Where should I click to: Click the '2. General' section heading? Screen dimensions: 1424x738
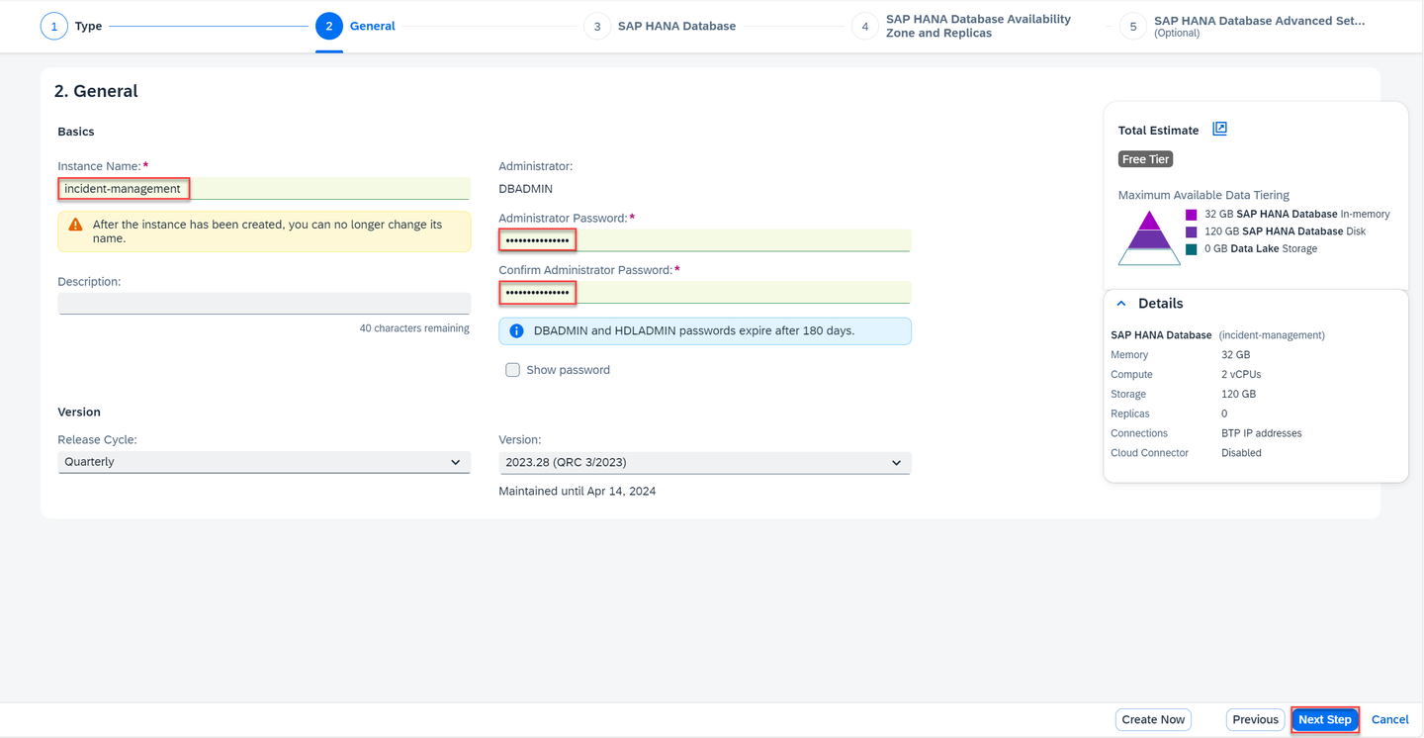click(96, 91)
